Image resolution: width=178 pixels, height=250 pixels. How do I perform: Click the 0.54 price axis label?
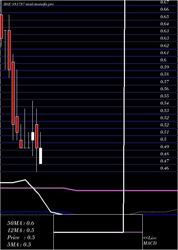tap(164, 103)
